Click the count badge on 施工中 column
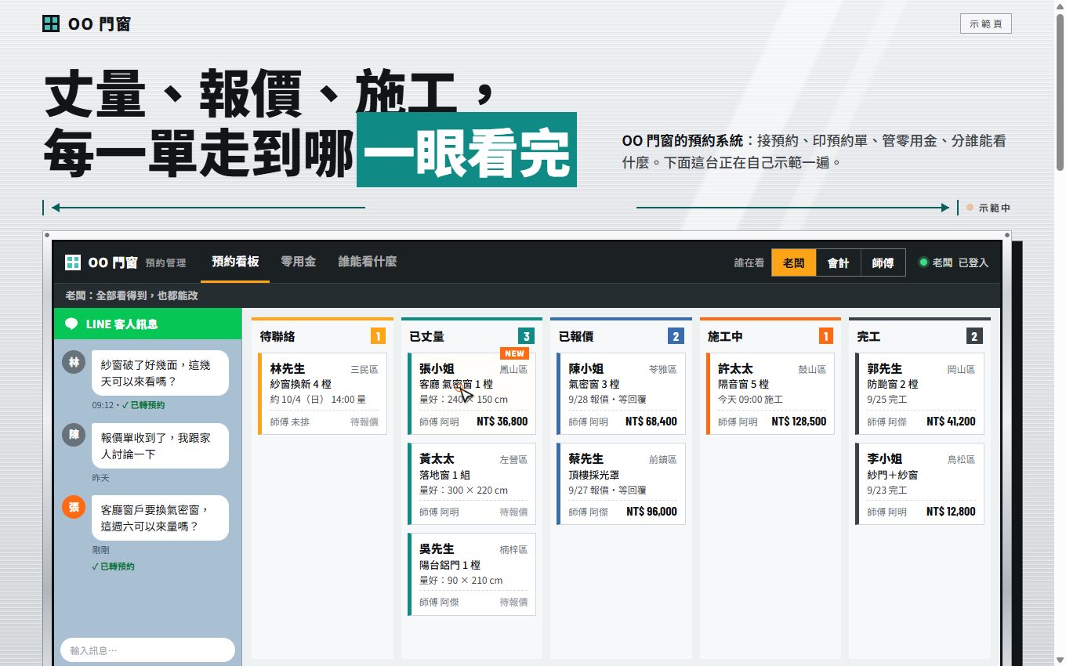This screenshot has height=666, width=1066. [x=825, y=337]
